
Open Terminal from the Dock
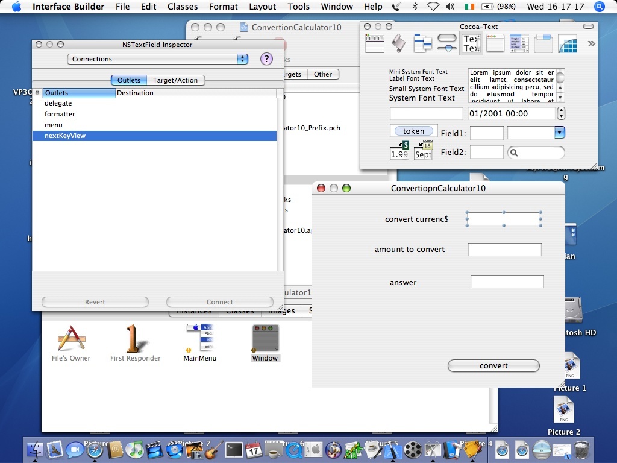pyautogui.click(x=234, y=450)
